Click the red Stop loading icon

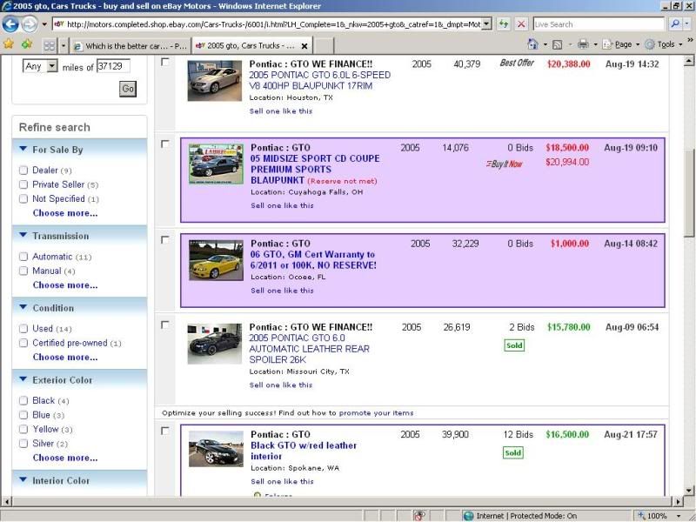pyautogui.click(x=520, y=24)
